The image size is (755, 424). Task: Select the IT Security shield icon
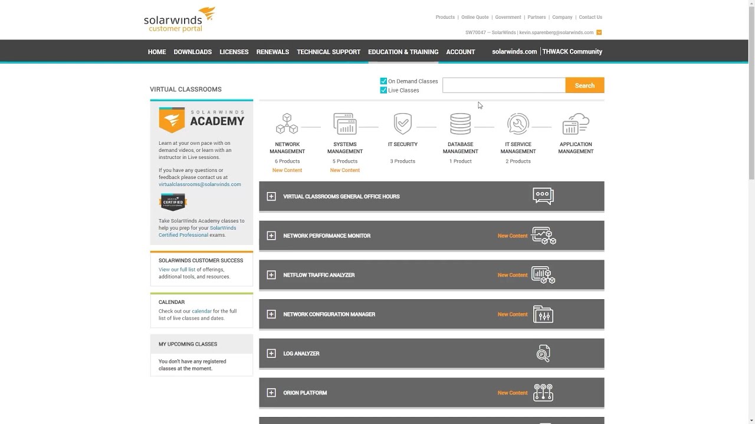coord(403,124)
